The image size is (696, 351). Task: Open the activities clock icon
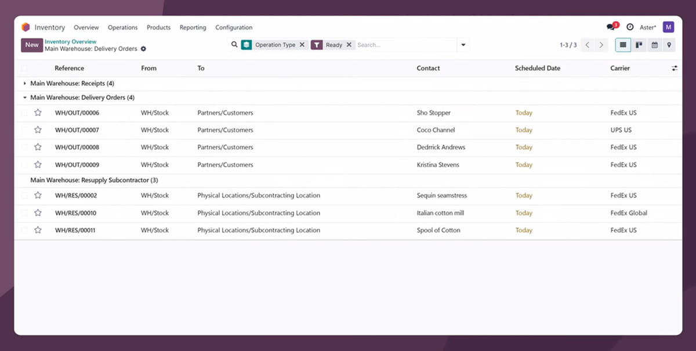630,27
